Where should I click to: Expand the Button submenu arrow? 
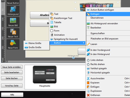click(x=83, y=43)
